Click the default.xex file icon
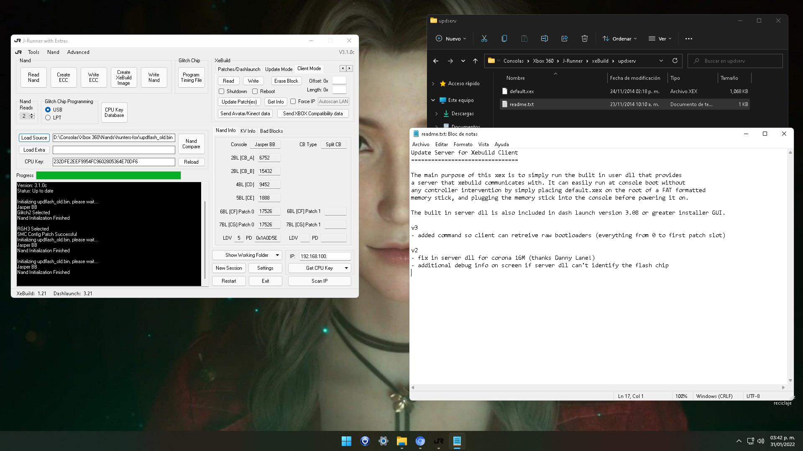Viewport: 803px width, 451px height. click(x=504, y=91)
